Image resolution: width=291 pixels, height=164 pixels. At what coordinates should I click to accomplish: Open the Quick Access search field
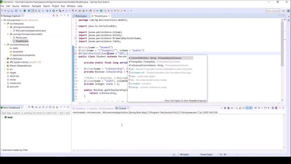pyautogui.click(x=272, y=11)
